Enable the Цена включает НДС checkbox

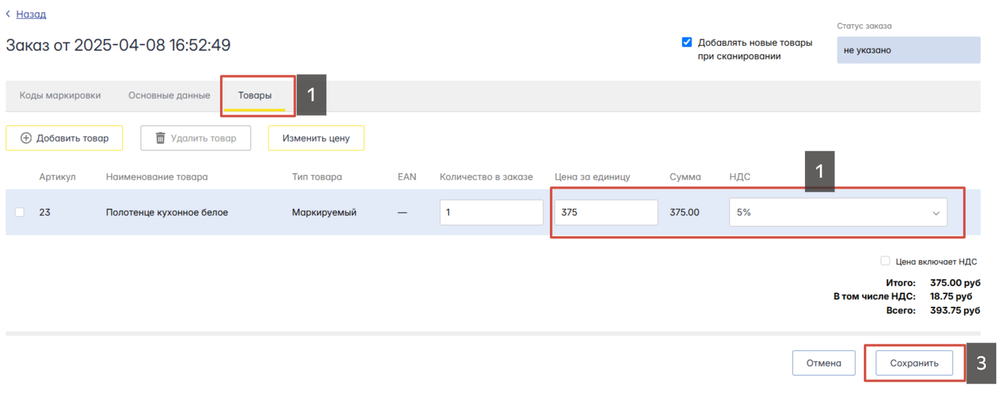click(x=885, y=261)
